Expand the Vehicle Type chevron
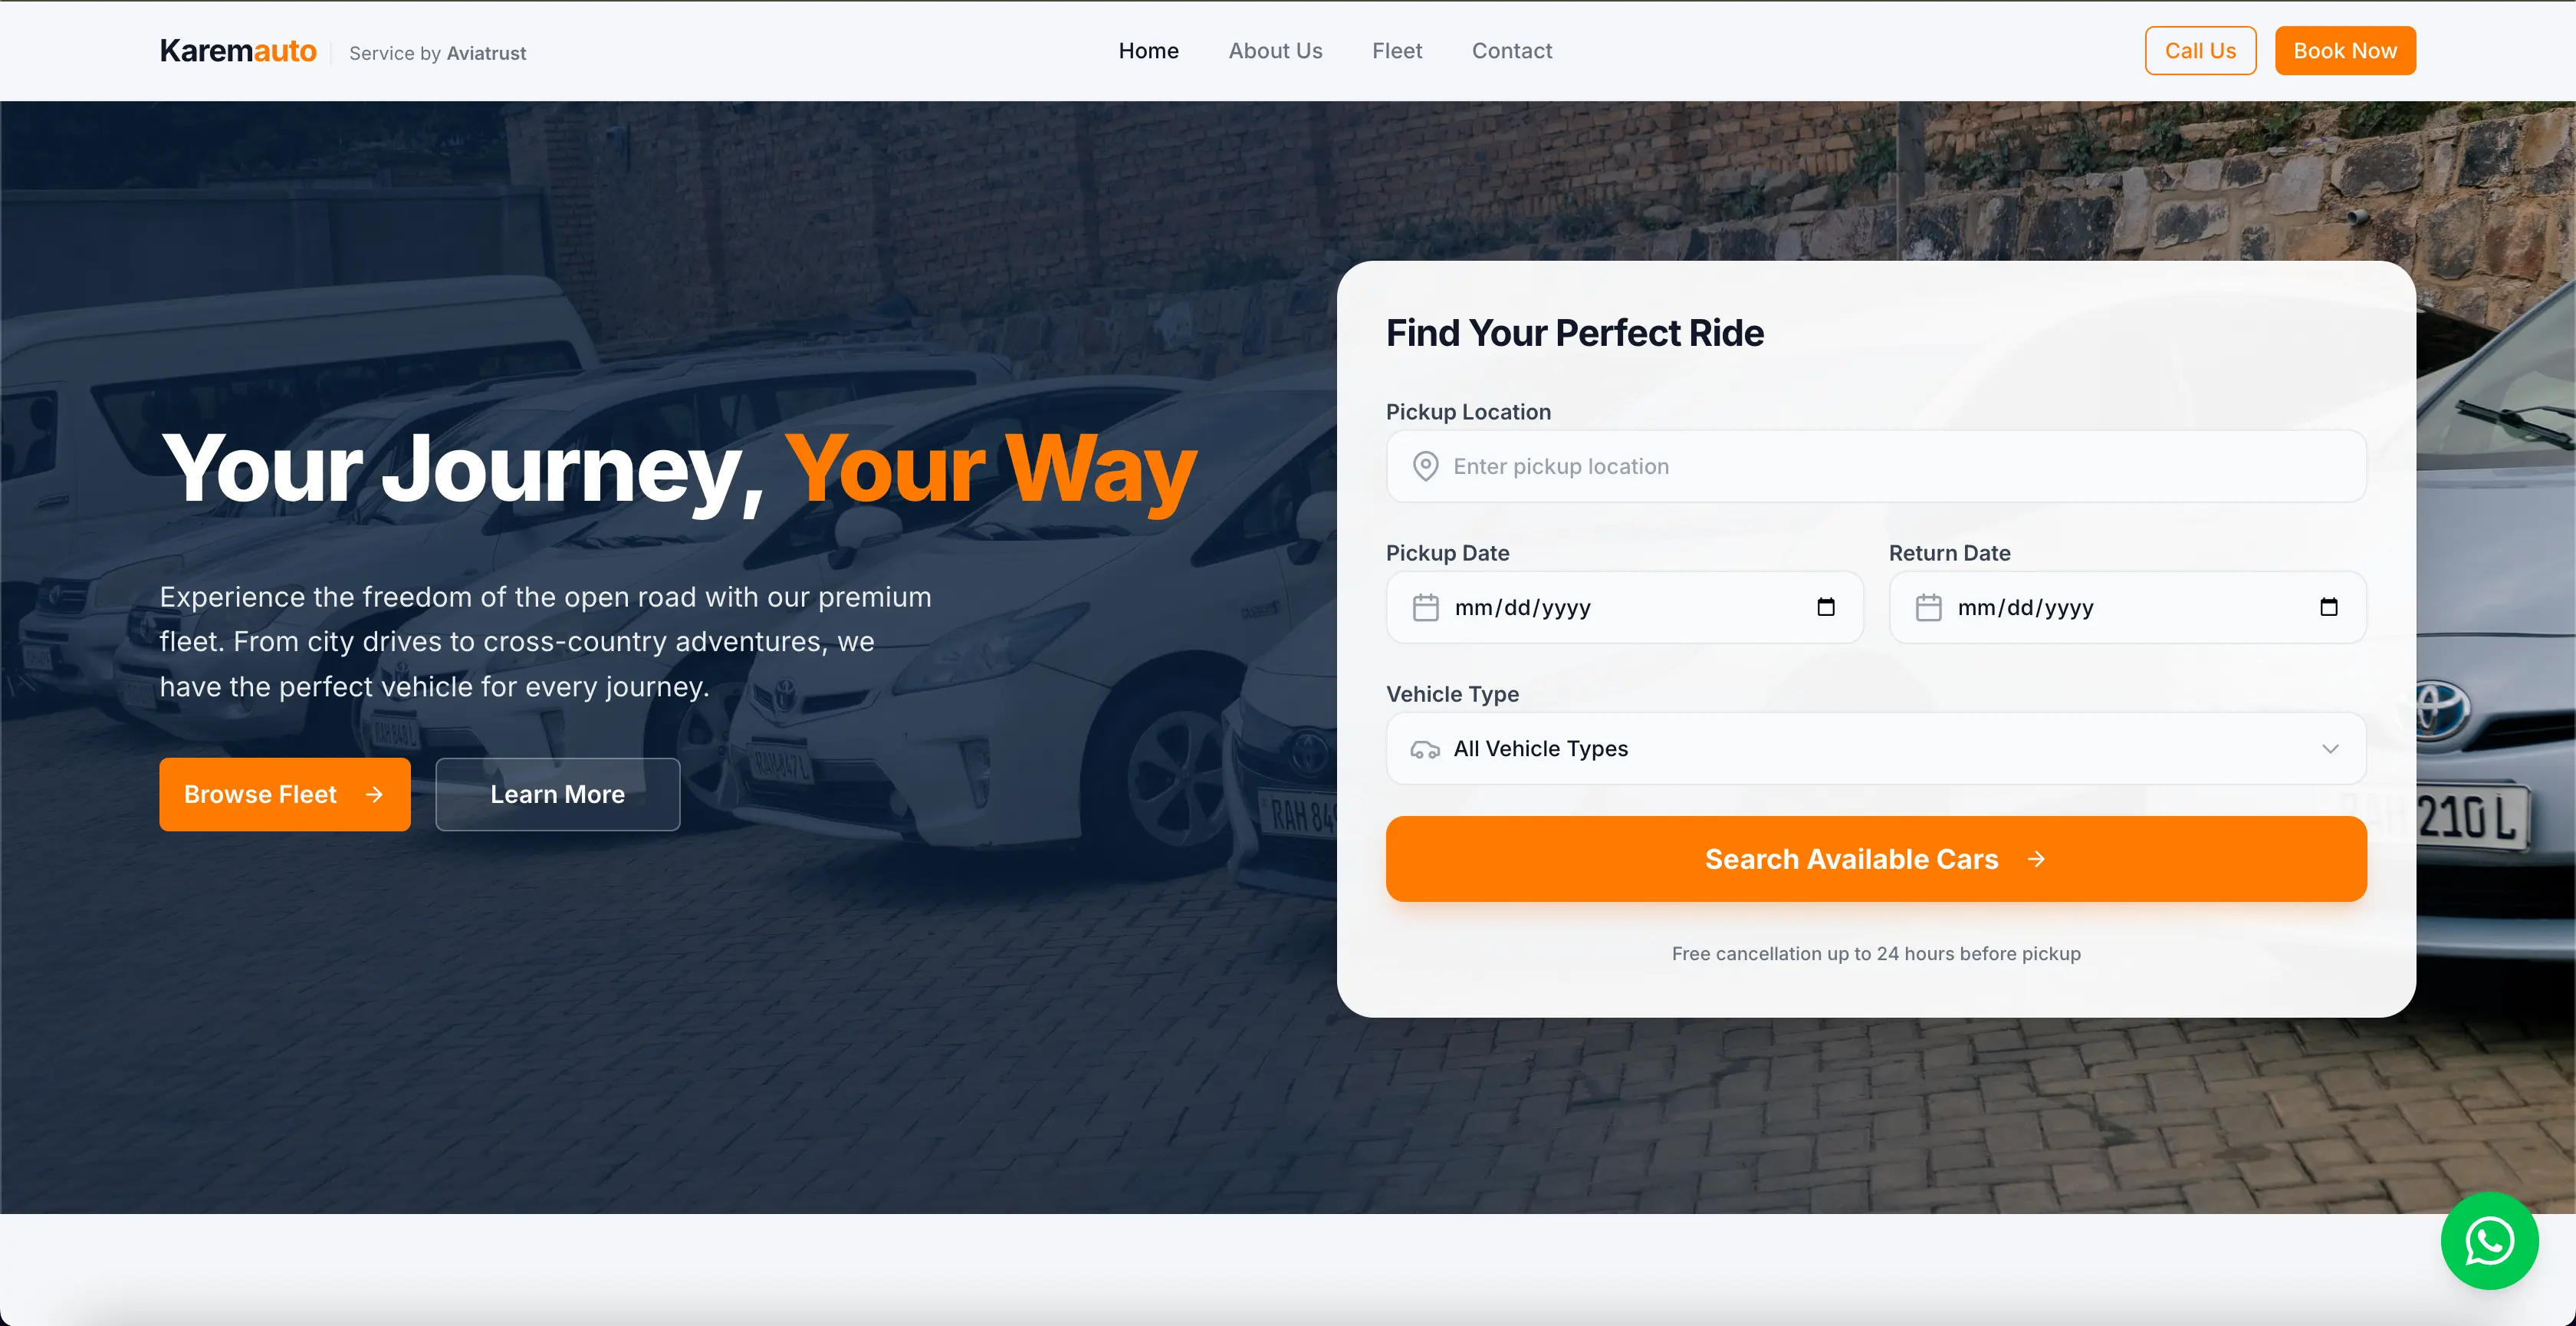Image resolution: width=2576 pixels, height=1326 pixels. [2330, 749]
